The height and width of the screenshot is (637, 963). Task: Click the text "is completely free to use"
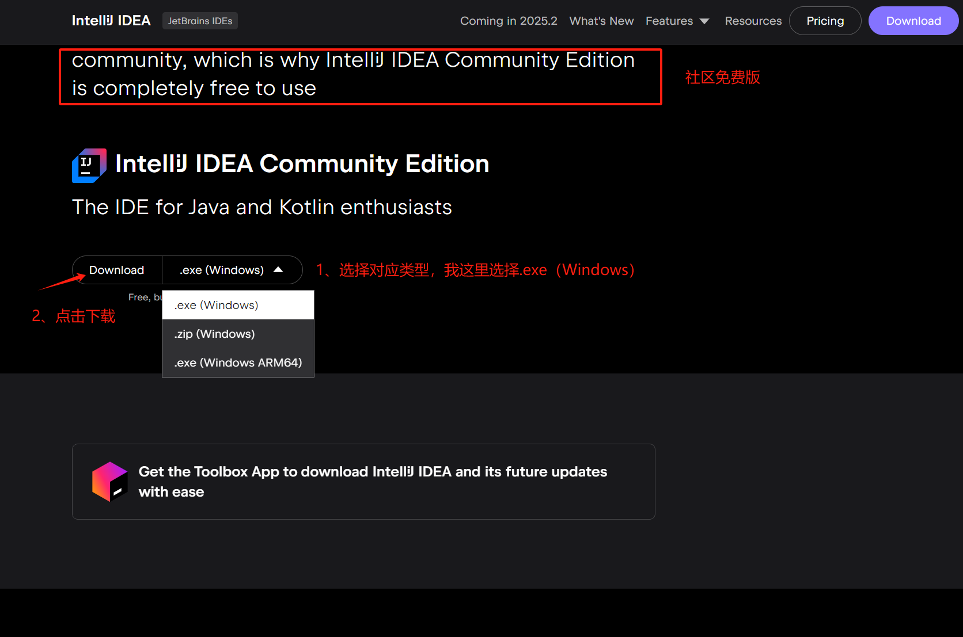click(194, 88)
